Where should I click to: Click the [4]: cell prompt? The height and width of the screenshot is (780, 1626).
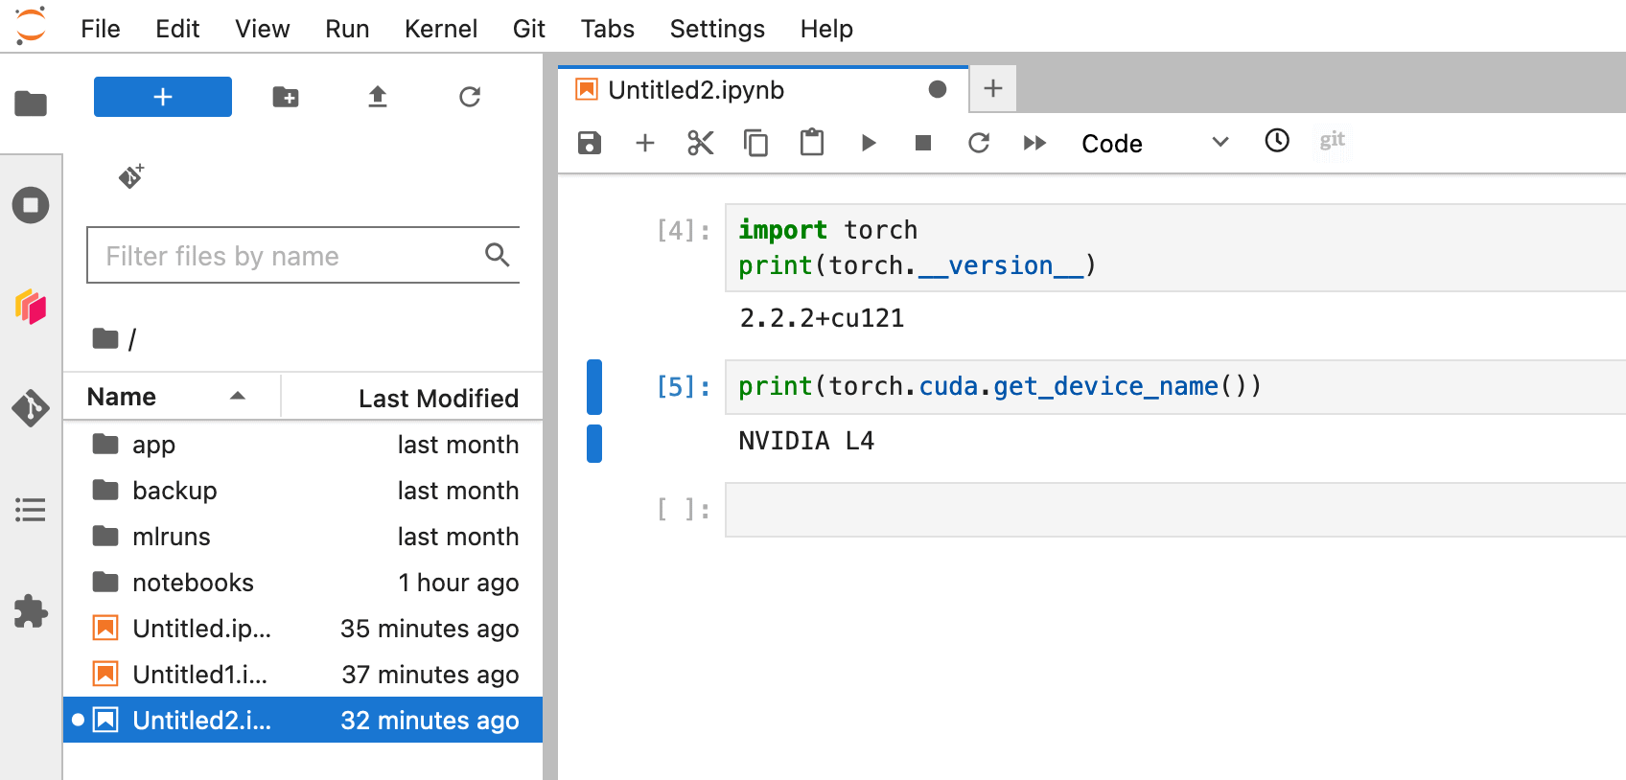pyautogui.click(x=684, y=230)
